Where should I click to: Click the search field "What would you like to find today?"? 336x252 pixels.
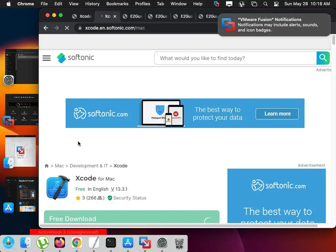[x=235, y=58]
